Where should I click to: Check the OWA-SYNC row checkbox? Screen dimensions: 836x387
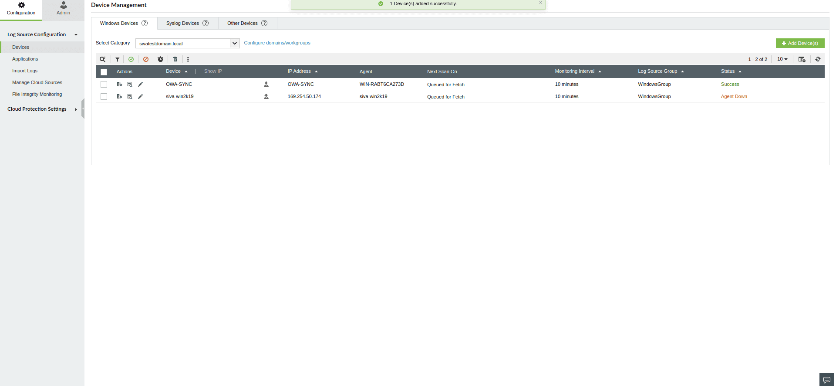(x=104, y=84)
